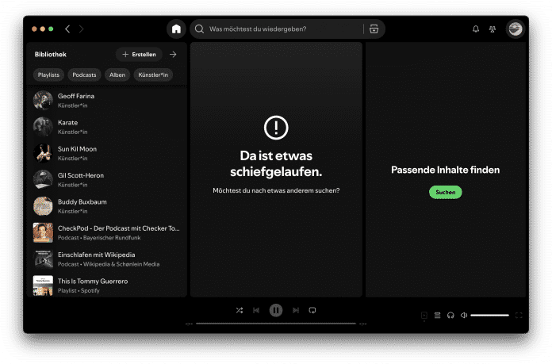Open the notifications bell
The image size is (552, 364).
tap(476, 29)
